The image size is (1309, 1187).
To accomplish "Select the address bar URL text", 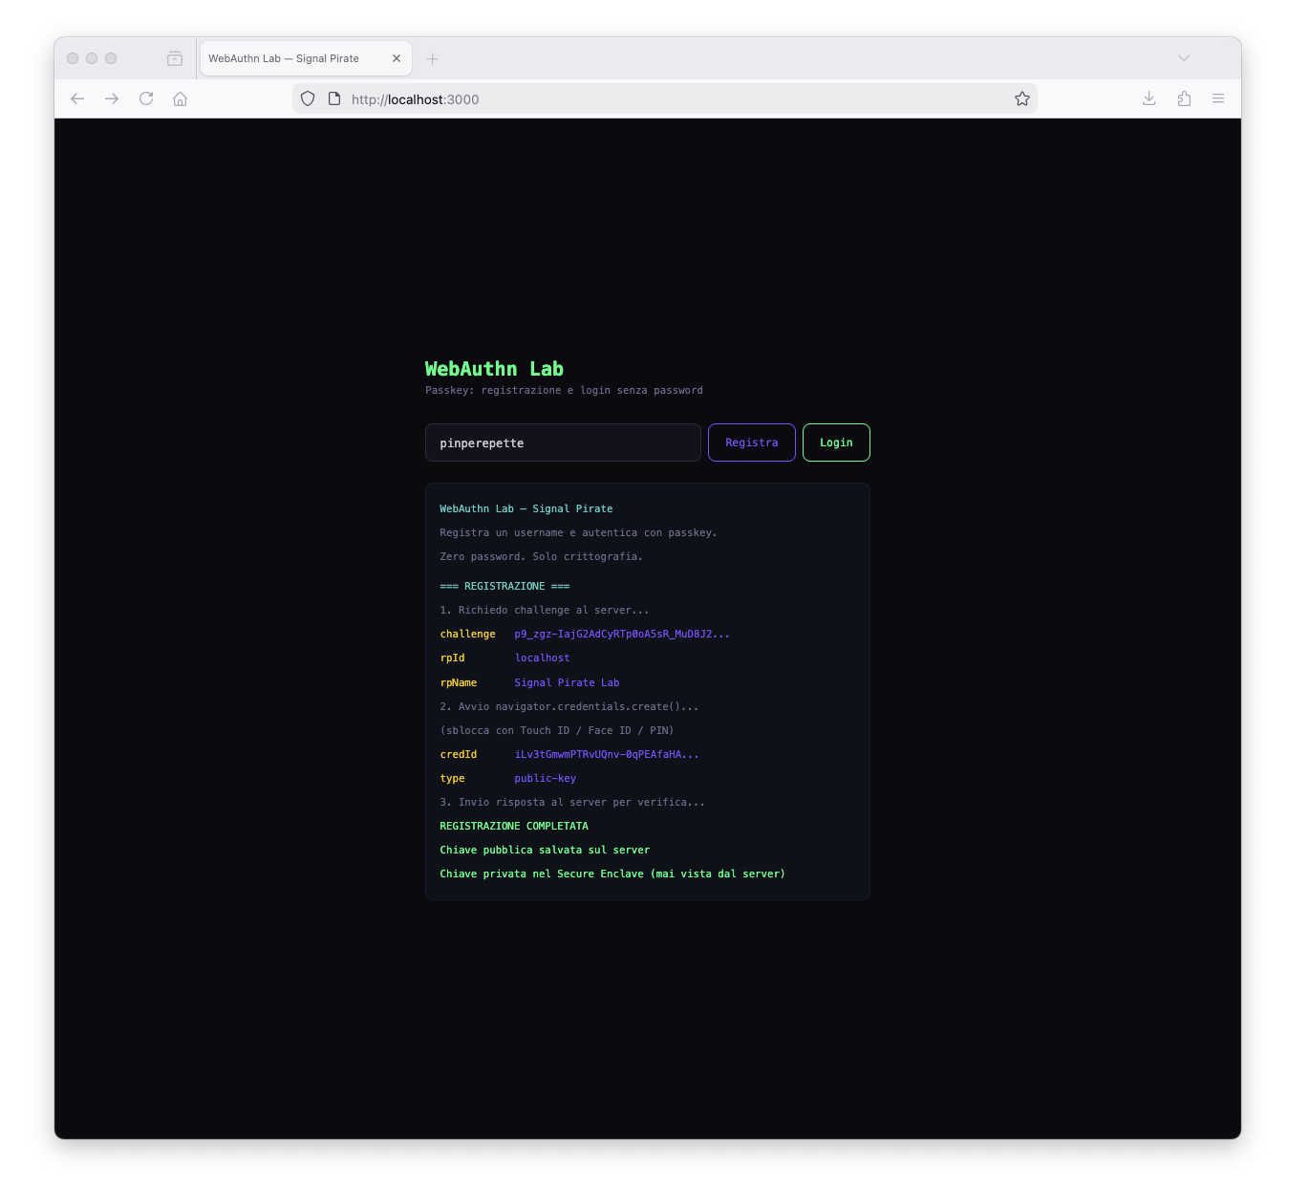I will [x=415, y=98].
